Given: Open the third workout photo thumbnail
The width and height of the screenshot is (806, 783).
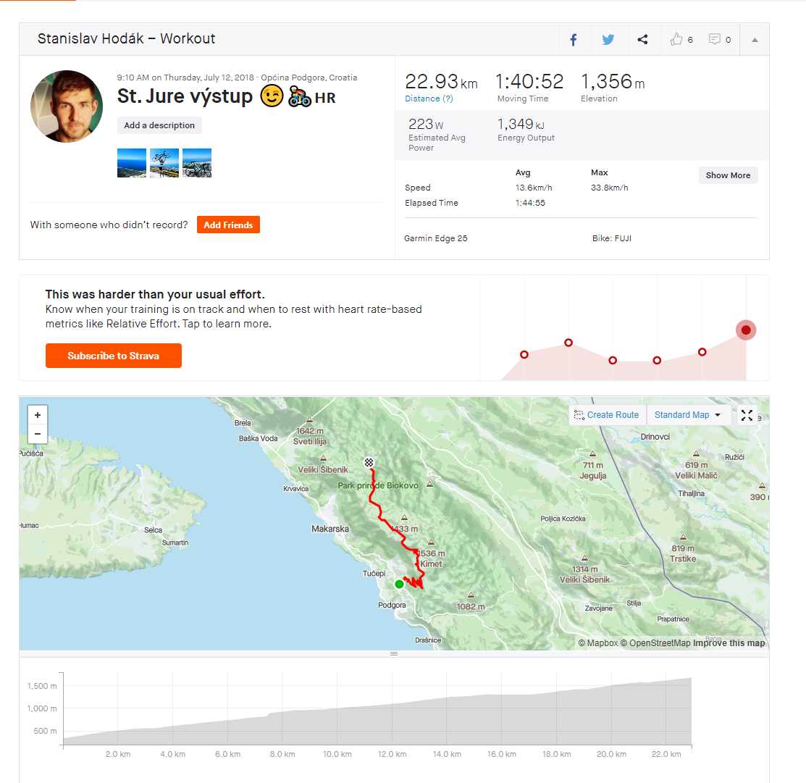Looking at the screenshot, I should click(197, 163).
